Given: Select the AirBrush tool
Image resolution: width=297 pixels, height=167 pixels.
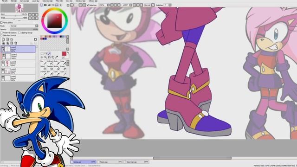Looking at the screenshot, I should click(x=51, y=63).
